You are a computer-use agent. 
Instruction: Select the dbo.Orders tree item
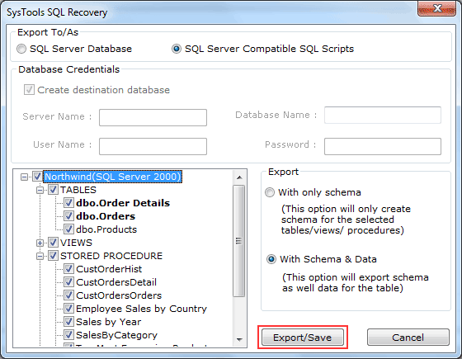tap(106, 216)
